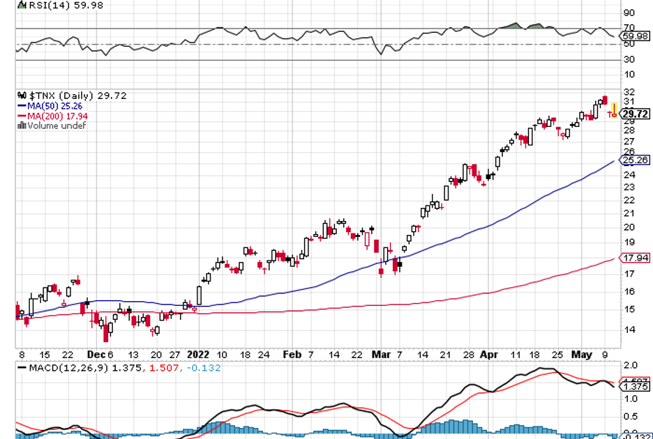The height and width of the screenshot is (439, 653).
Task: Click the date label 27 before 2022
Action: click(175, 355)
